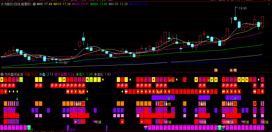Click the 11.00 low price label

(x=63, y=63)
